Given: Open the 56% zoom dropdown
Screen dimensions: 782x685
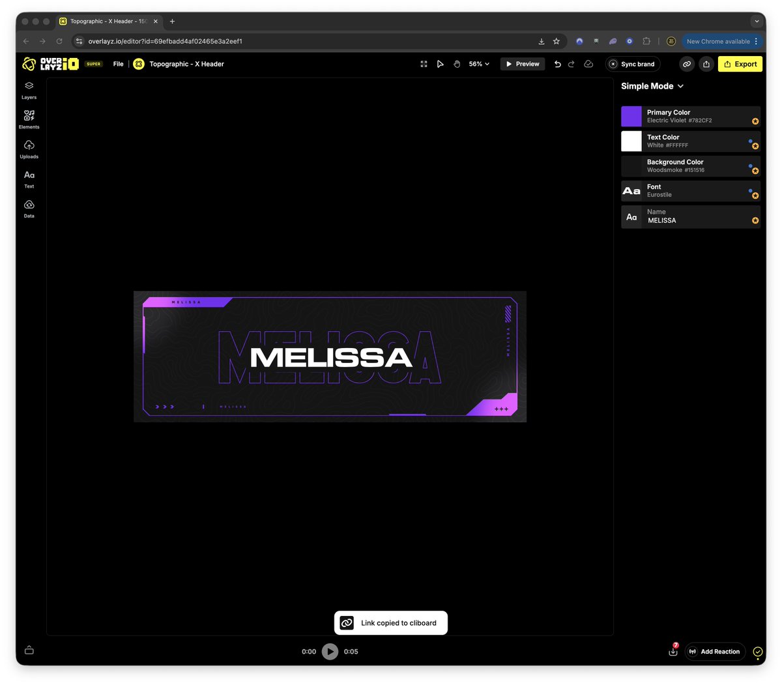Looking at the screenshot, I should click(x=479, y=64).
